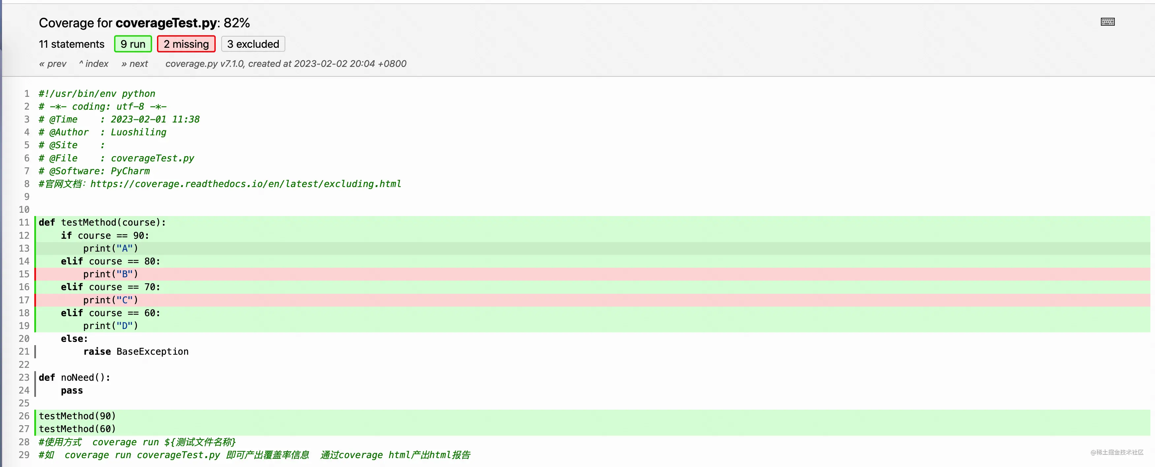1155x467 pixels.
Task: Open the ^ index link
Action: point(94,64)
